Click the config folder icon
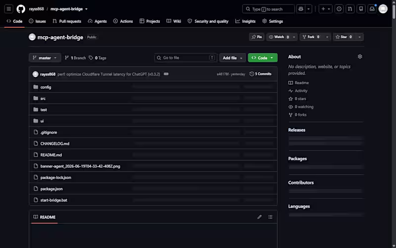This screenshot has width=396, height=248. pos(36,87)
